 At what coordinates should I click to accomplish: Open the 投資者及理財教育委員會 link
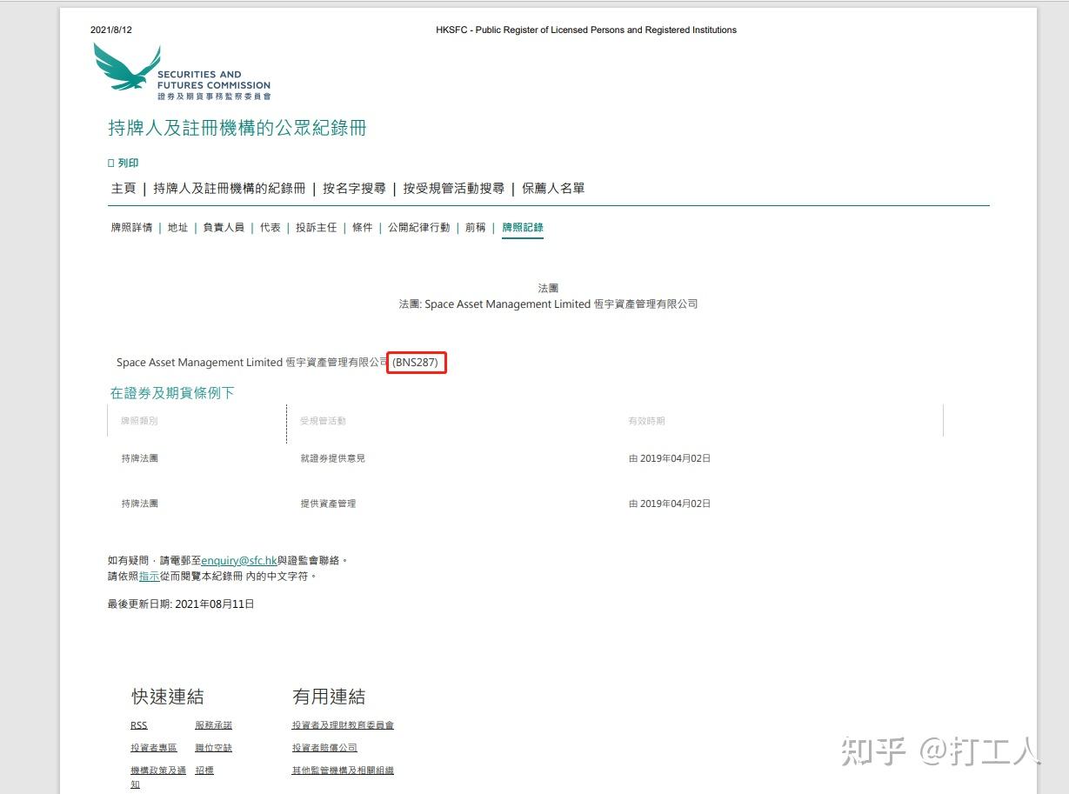tap(342, 725)
